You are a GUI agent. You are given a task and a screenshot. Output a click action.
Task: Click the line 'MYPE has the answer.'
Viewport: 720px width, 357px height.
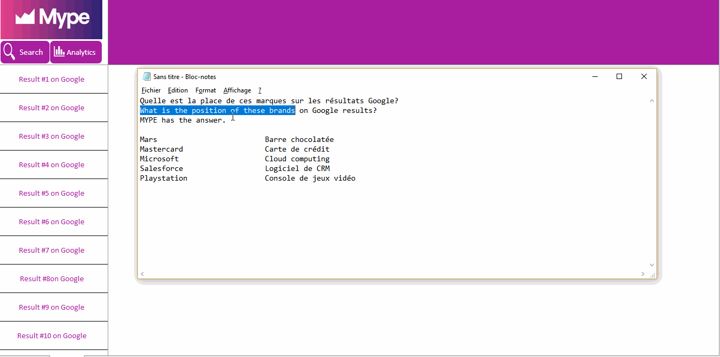click(x=183, y=120)
